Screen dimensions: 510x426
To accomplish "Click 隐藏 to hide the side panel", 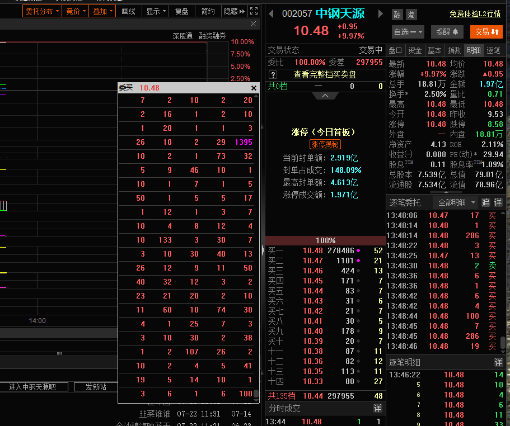I will pos(234,11).
